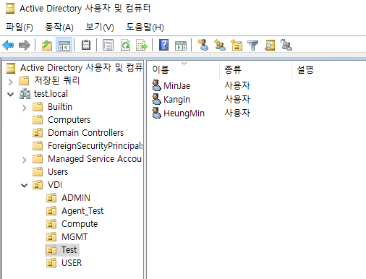Go up one level with folder-up icon

pyautogui.click(x=47, y=45)
